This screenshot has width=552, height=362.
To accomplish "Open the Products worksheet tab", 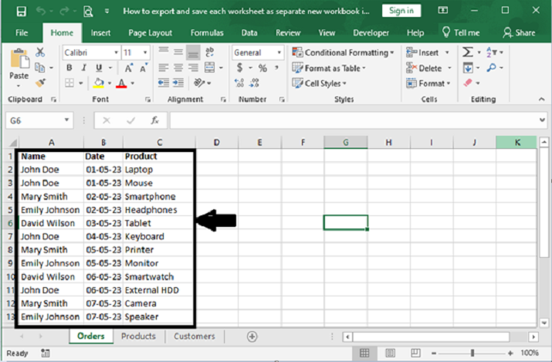I will (x=138, y=337).
